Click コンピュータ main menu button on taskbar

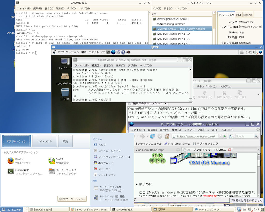12,210
